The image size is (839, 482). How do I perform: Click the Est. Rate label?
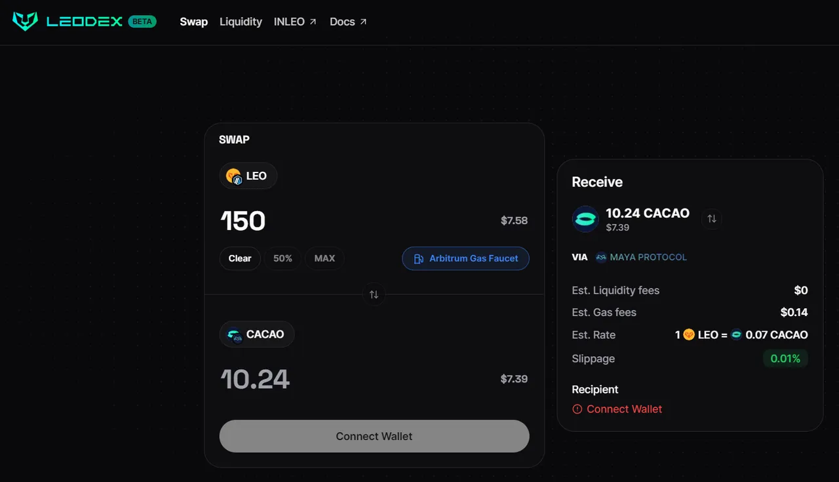coord(594,335)
